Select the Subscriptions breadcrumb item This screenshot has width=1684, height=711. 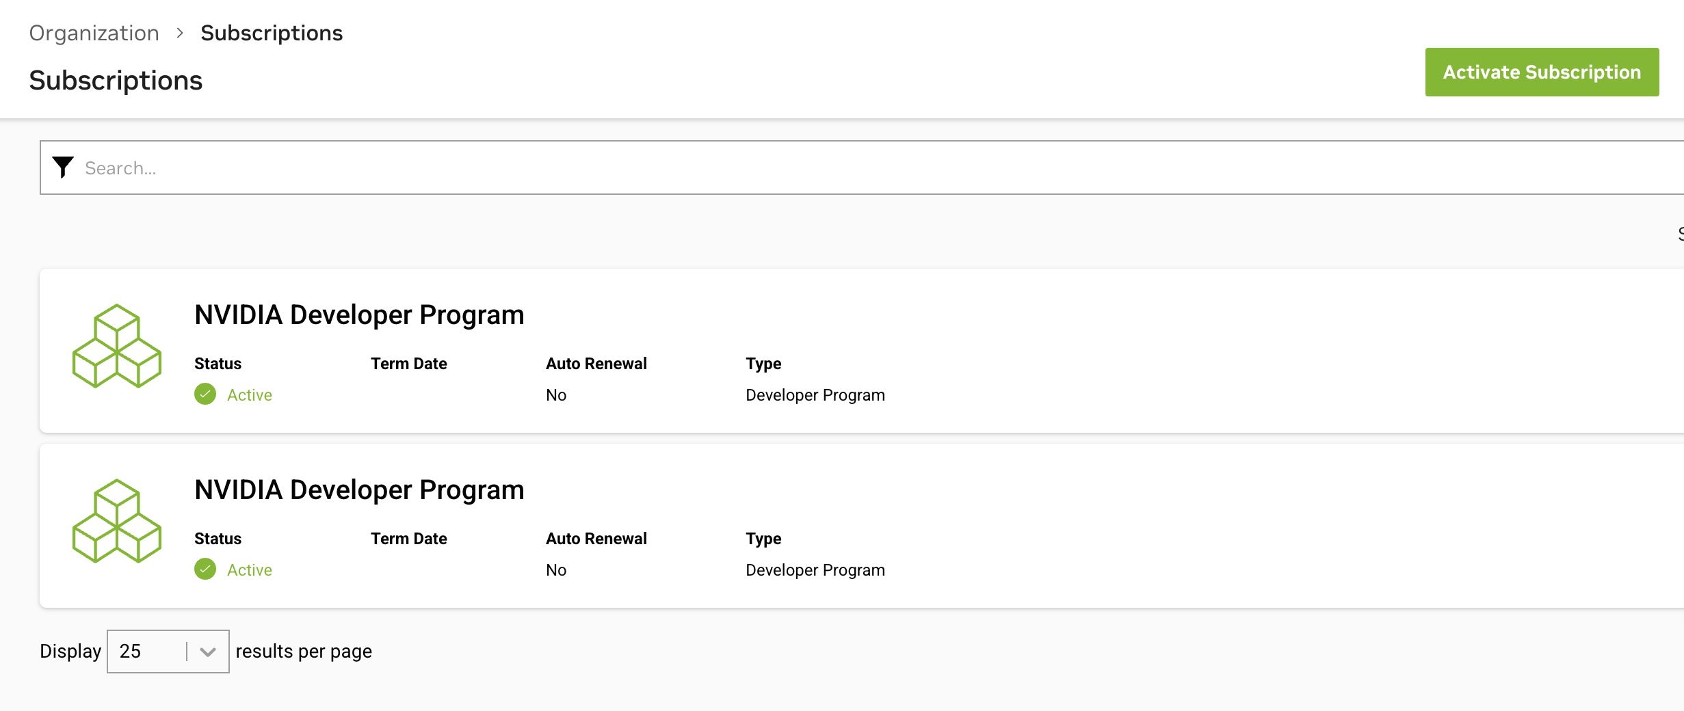272,33
